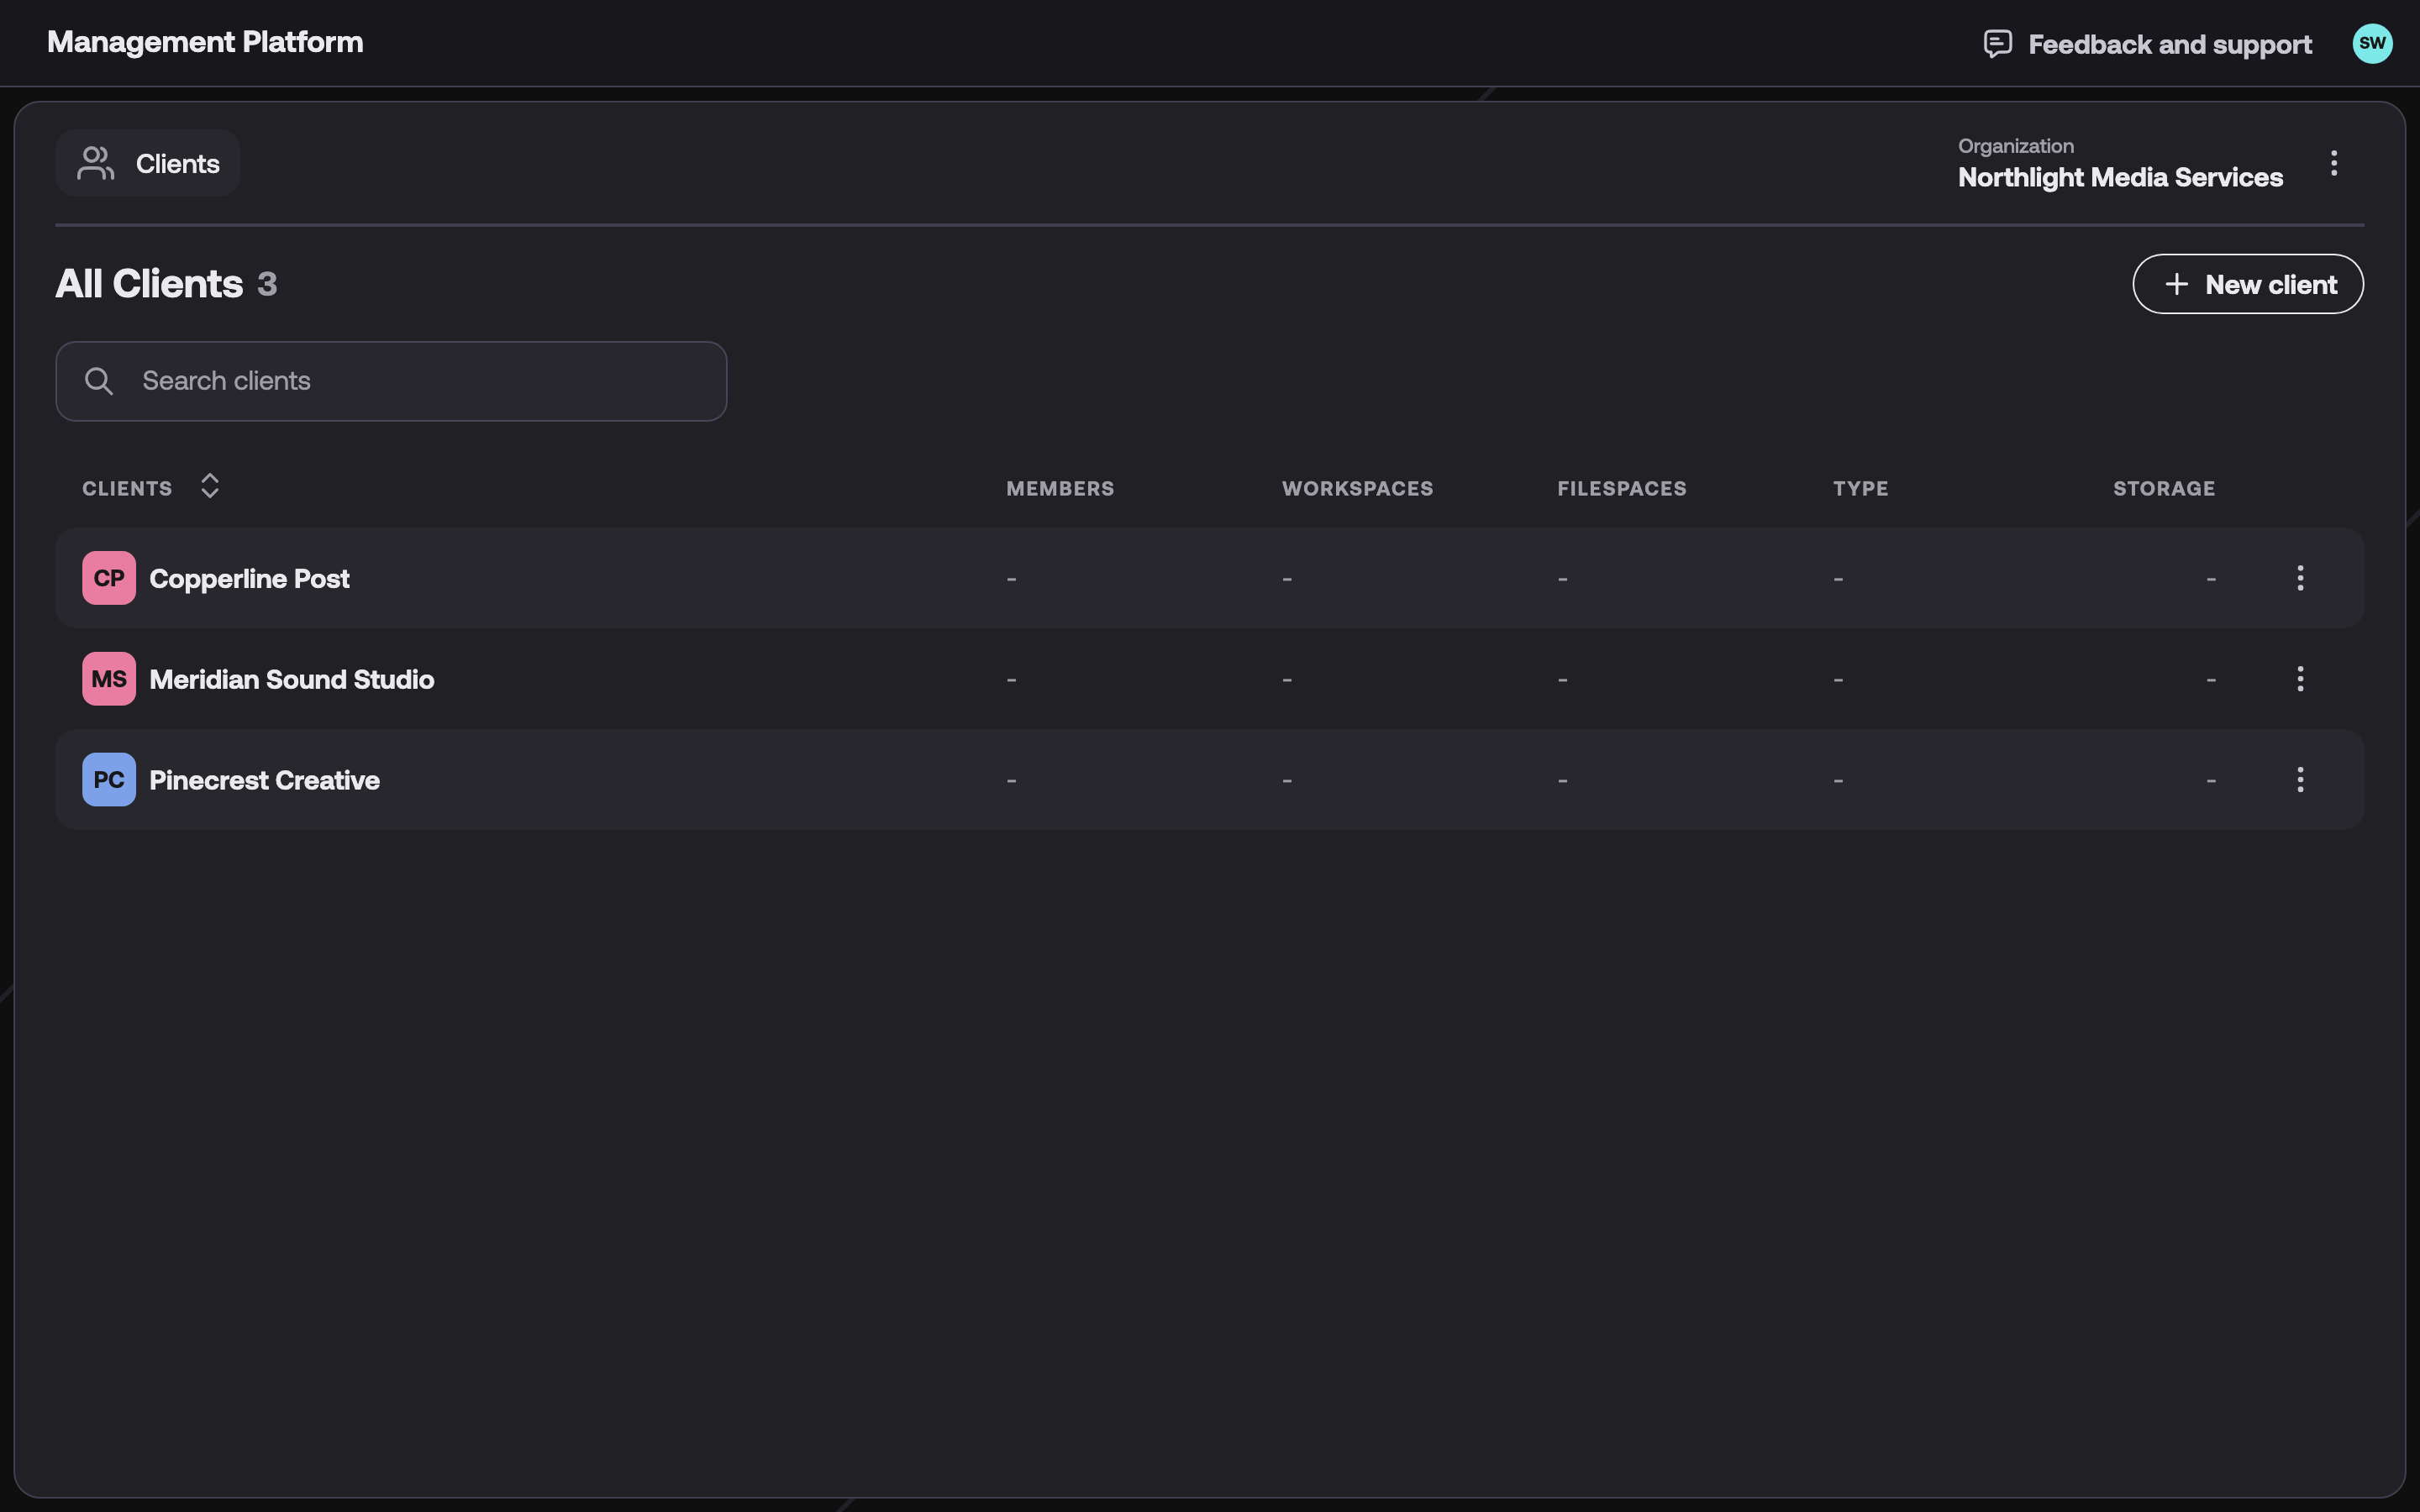Select the Clients tab
The width and height of the screenshot is (2420, 1512).
[x=148, y=163]
